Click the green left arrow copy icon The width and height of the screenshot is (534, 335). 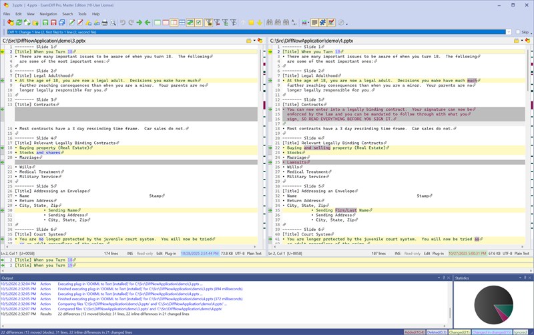click(148, 23)
